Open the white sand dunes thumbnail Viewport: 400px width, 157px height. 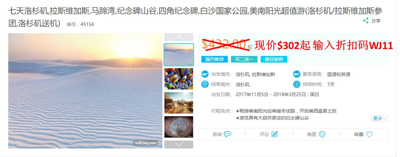(179, 55)
